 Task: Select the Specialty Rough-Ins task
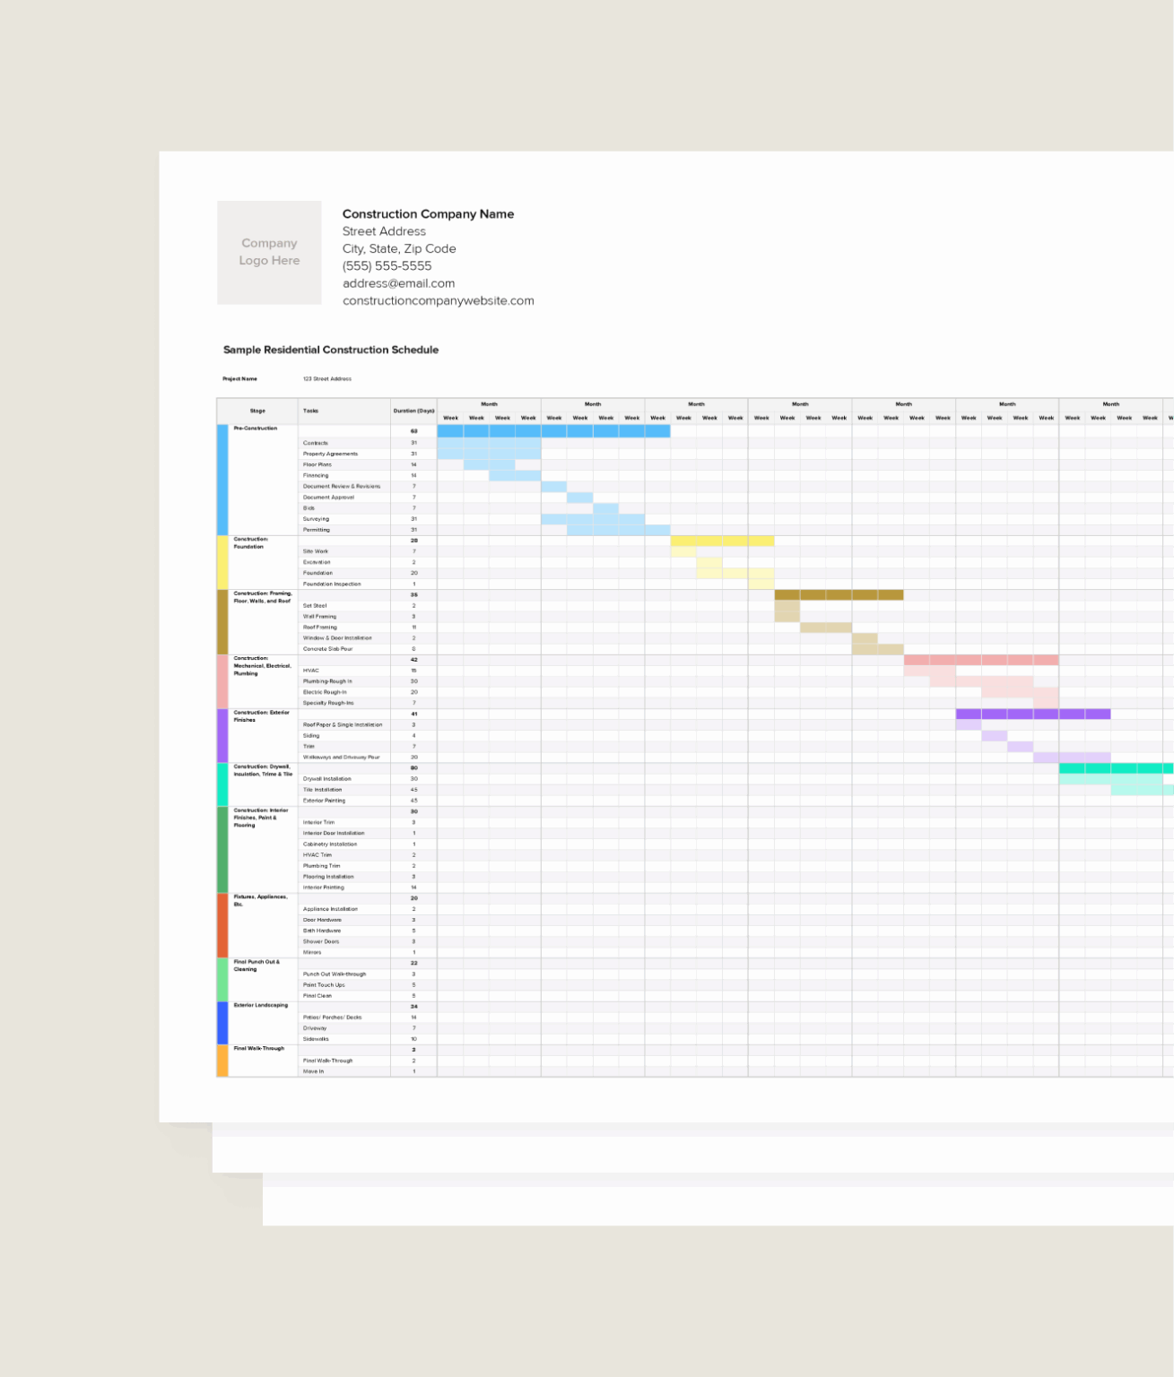pyautogui.click(x=328, y=703)
